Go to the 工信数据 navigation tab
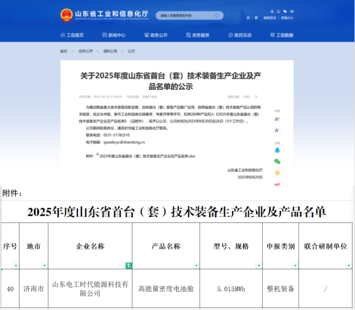Image resolution: width=355 pixels, height=310 pixels. [281, 35]
